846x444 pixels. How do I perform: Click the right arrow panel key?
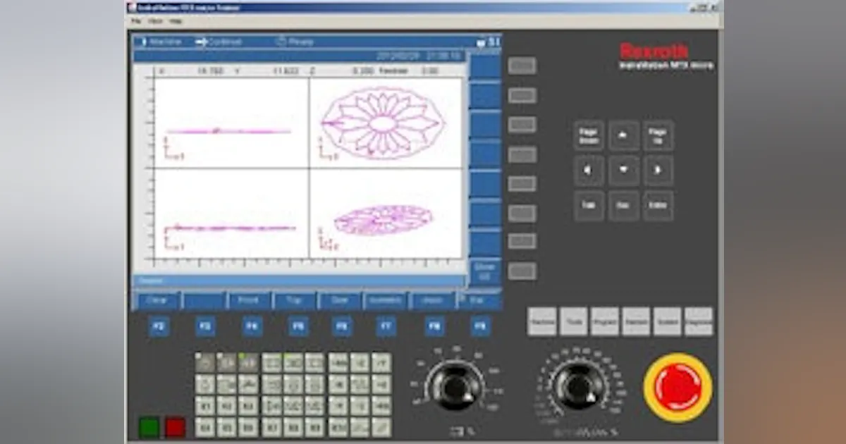[x=658, y=171]
